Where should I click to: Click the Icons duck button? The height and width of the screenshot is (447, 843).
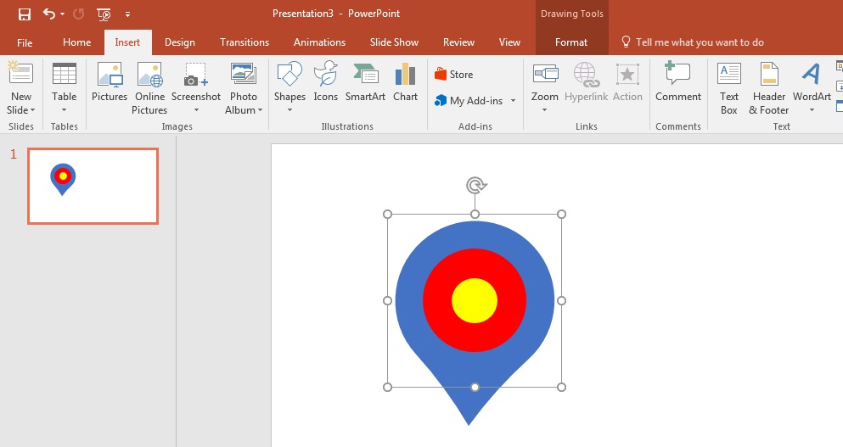point(326,82)
